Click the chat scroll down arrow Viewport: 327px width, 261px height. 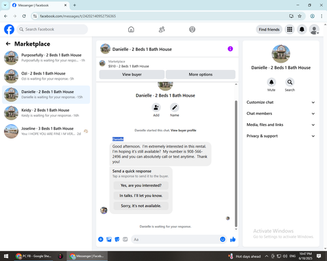(x=236, y=229)
